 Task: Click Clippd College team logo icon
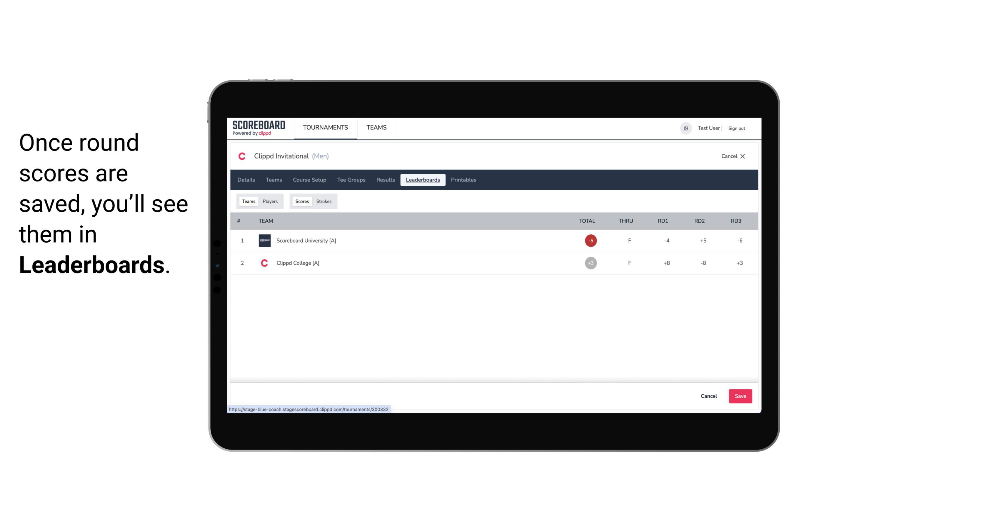pyautogui.click(x=264, y=263)
